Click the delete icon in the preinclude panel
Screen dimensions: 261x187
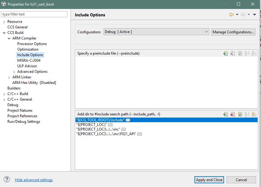233,53
